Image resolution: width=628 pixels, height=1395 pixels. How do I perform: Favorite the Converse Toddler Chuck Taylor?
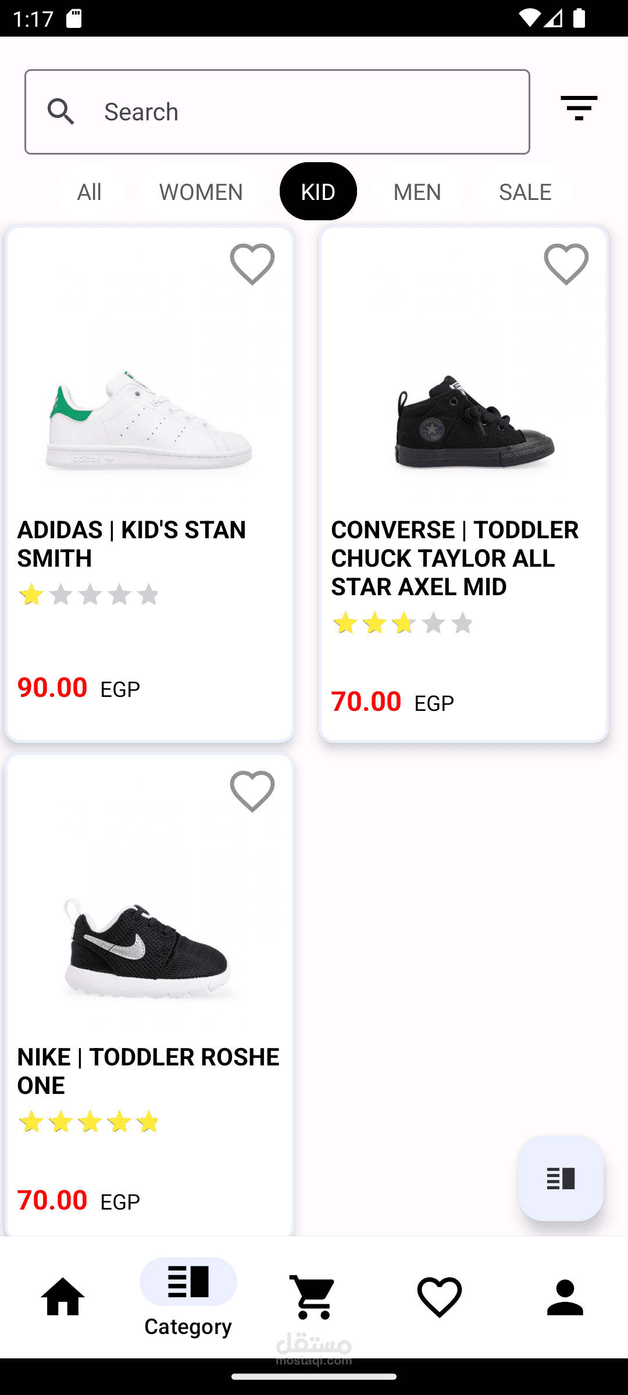click(566, 264)
